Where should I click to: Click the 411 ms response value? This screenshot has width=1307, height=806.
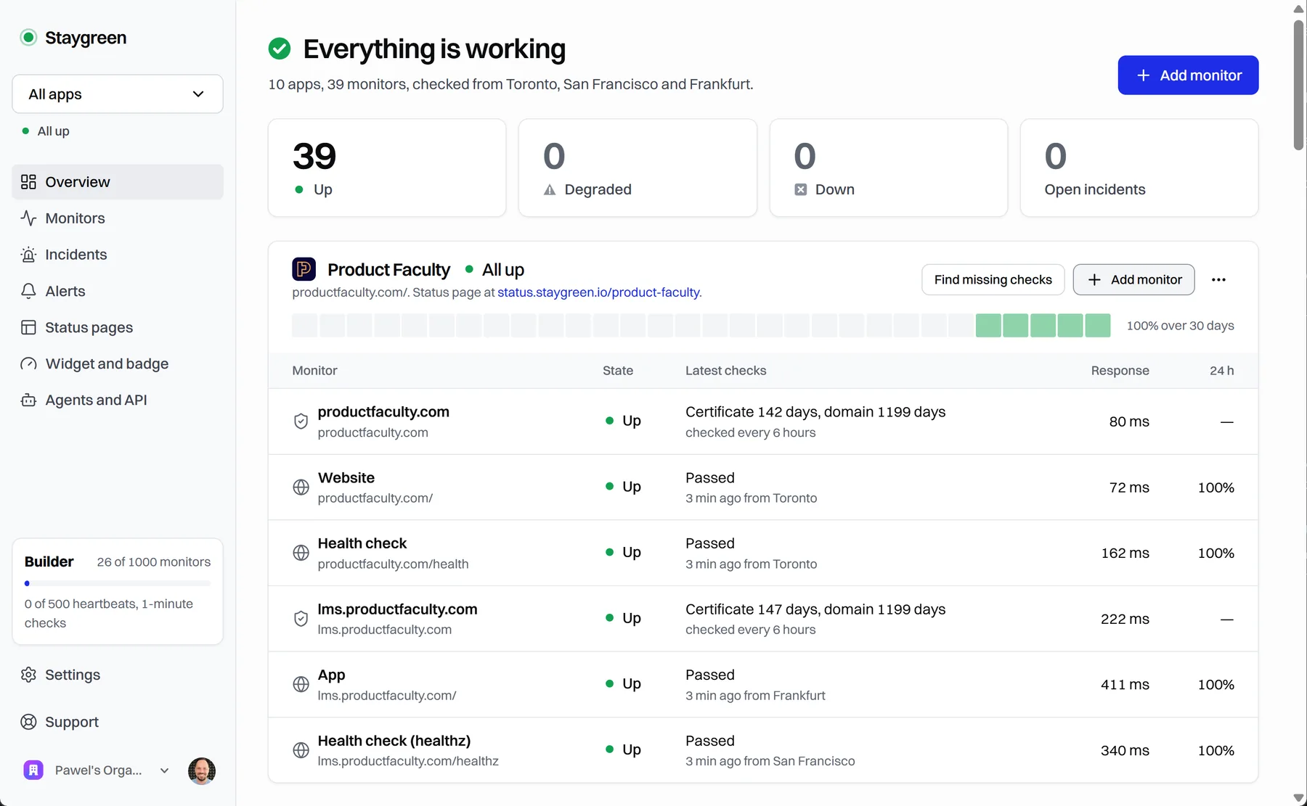[1125, 685]
